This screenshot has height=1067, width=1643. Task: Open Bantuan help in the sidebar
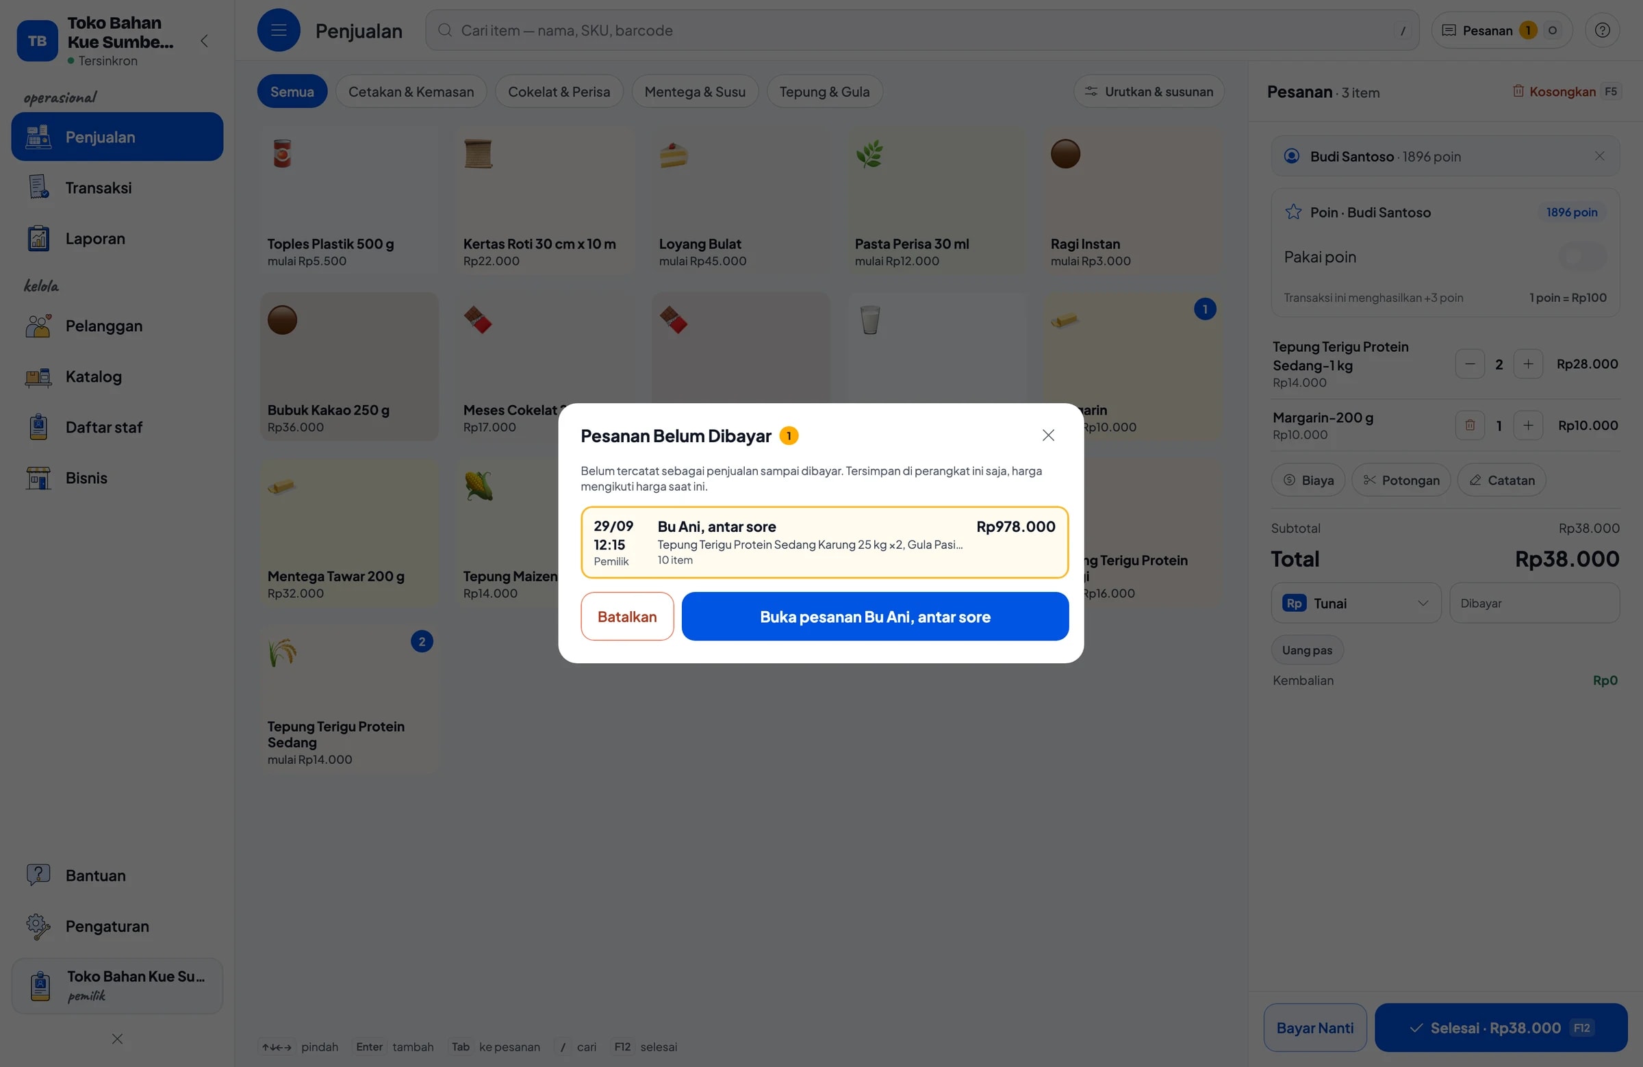(116, 875)
